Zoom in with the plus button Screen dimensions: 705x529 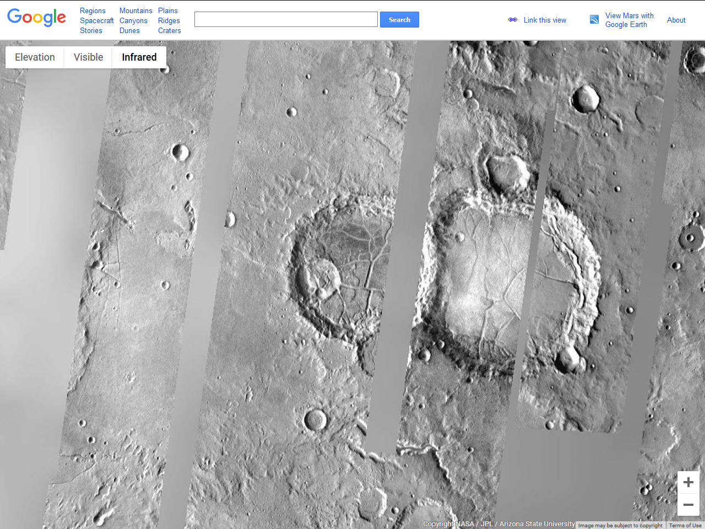pos(688,482)
